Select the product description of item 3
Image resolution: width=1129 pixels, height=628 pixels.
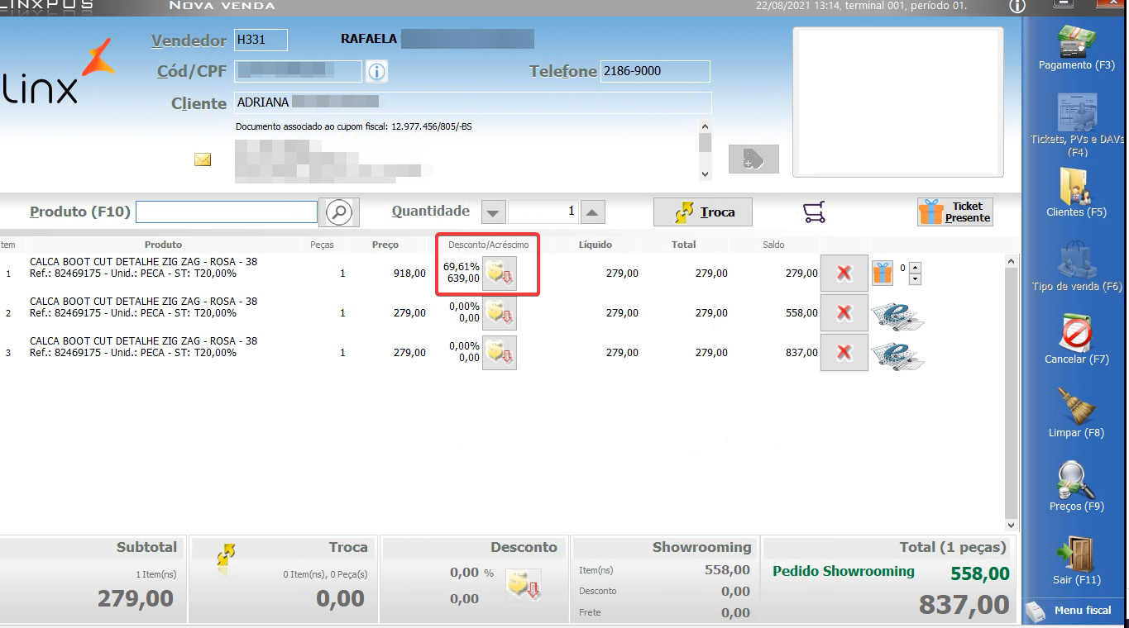pos(143,347)
